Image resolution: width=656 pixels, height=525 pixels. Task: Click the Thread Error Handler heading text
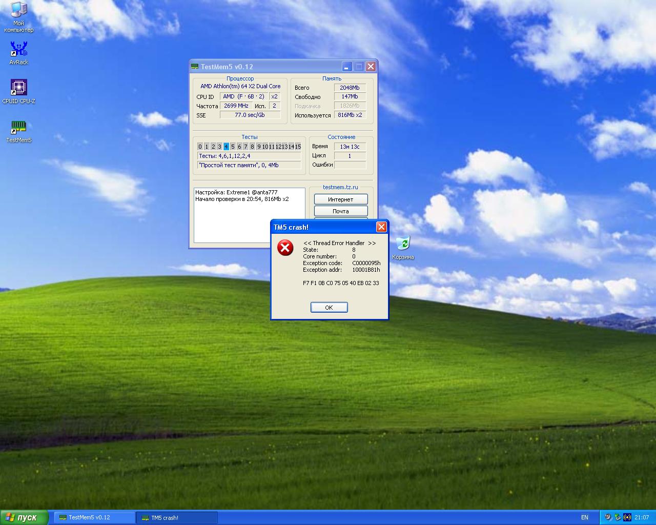click(x=339, y=243)
